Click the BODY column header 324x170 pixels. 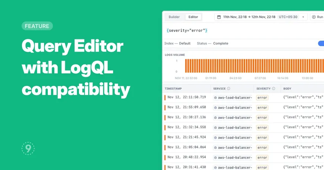[287, 89]
